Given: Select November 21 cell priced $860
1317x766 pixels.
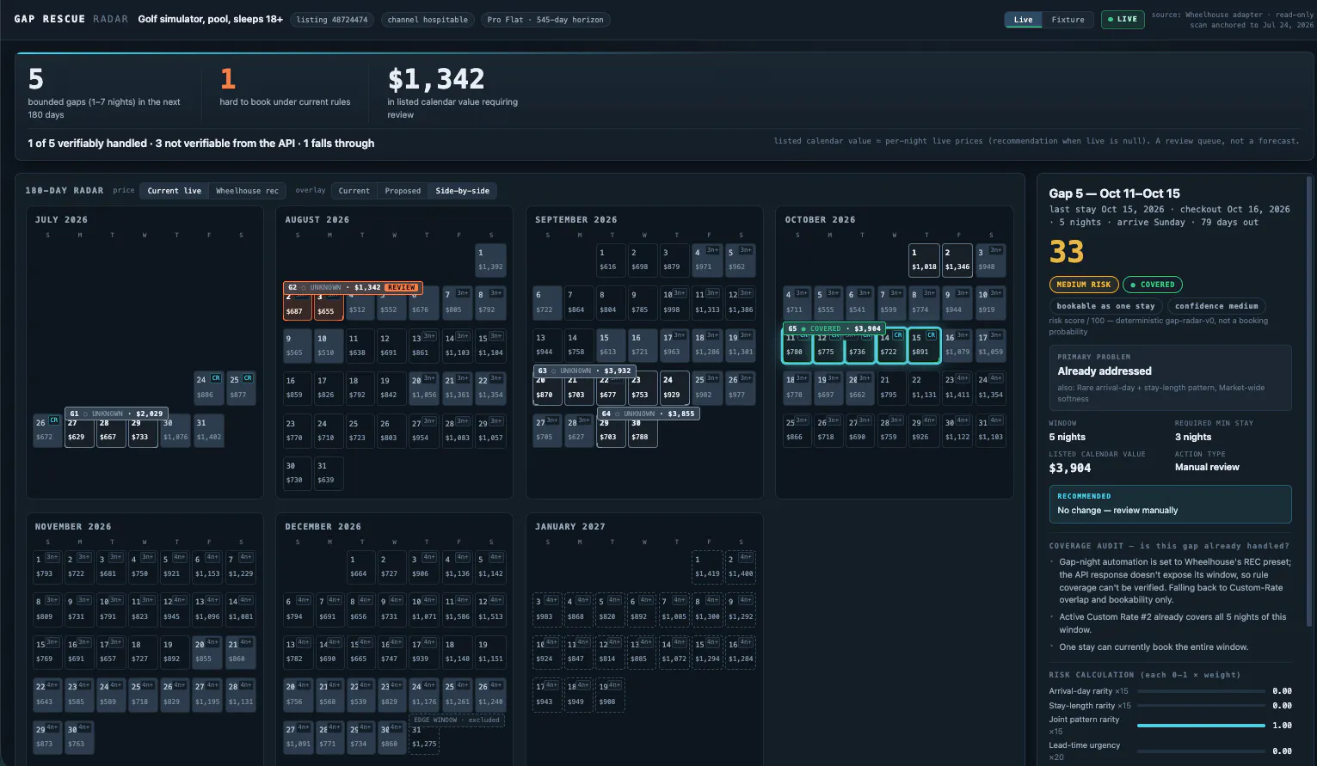Looking at the screenshot, I should tap(241, 653).
